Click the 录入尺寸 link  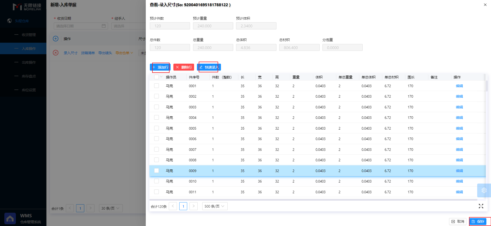click(71, 53)
